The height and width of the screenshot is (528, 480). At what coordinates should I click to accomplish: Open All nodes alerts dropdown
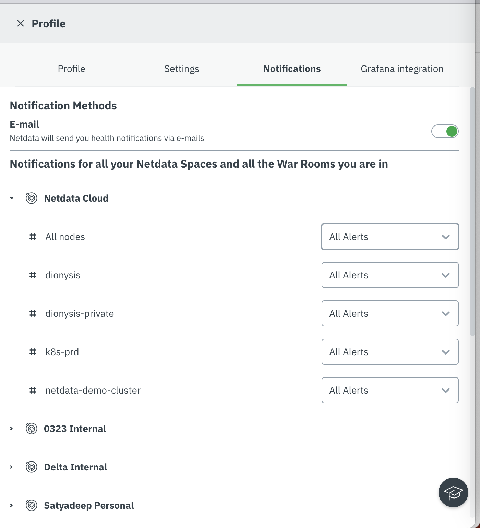(390, 237)
